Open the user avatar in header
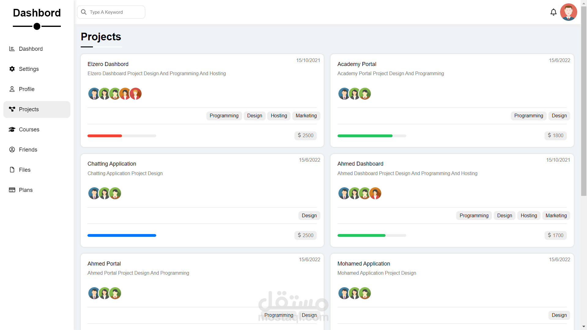The width and height of the screenshot is (587, 330). tap(568, 12)
